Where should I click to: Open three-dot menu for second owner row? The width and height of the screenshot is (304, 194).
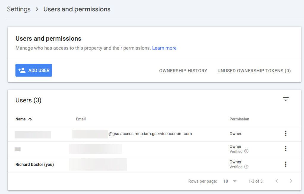click(286, 149)
